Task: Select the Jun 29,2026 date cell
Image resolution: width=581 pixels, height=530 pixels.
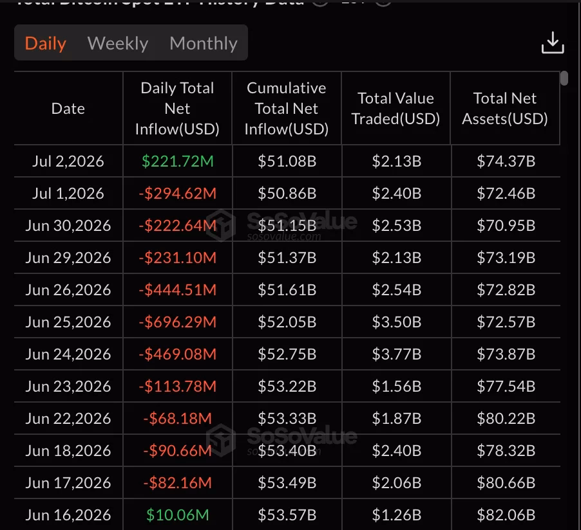Action: pos(68,257)
